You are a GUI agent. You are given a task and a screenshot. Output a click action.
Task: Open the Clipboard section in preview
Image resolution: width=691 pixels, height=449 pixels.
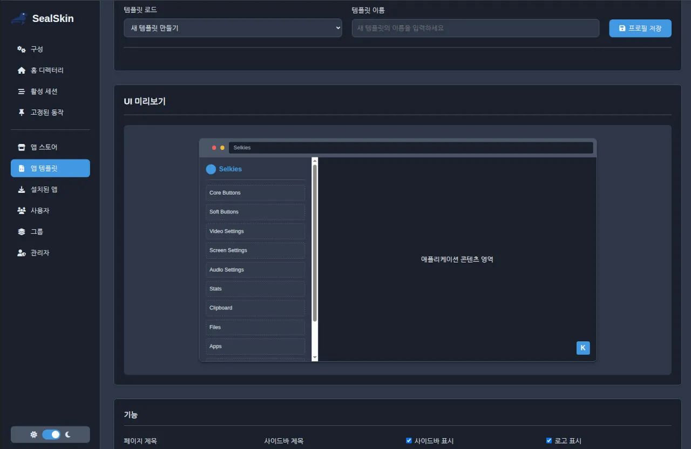255,308
